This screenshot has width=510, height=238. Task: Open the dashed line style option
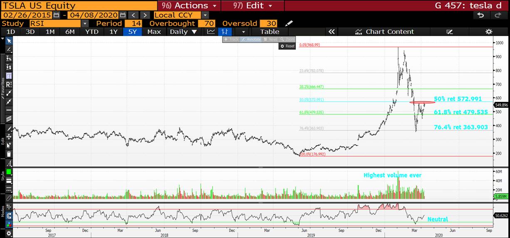click(9, 189)
